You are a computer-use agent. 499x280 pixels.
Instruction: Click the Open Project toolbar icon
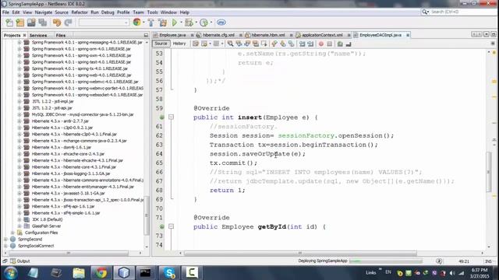pyautogui.click(x=31, y=23)
